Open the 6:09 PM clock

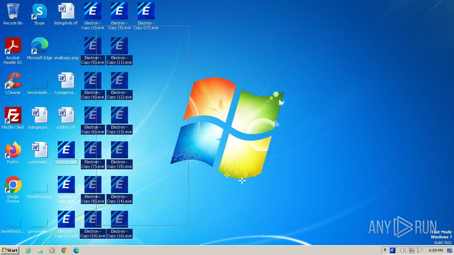[x=436, y=250]
